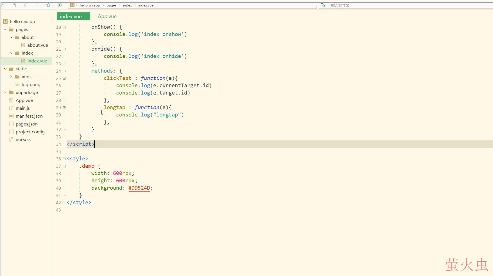Click hello uniapp in the breadcrumb

click(x=90, y=5)
